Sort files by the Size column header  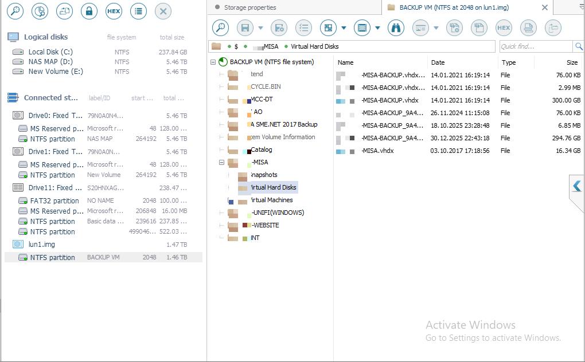[572, 62]
